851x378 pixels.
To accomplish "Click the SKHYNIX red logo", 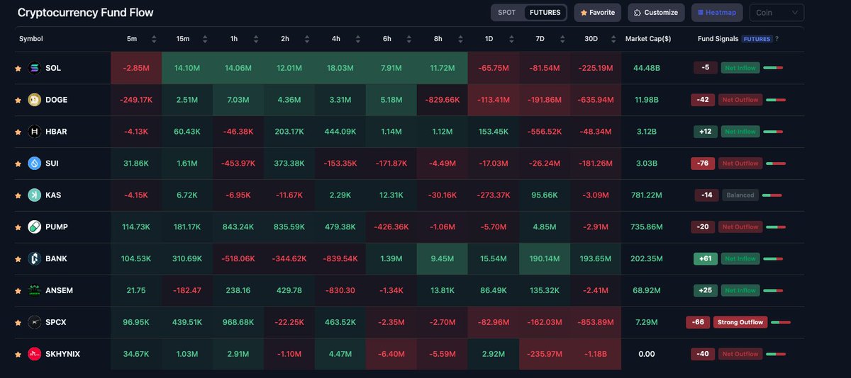I will coord(34,354).
